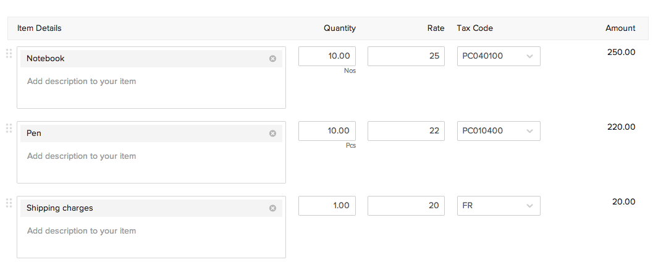Click drag handle next to Shipping charges
The height and width of the screenshot is (262, 653).
(x=9, y=203)
